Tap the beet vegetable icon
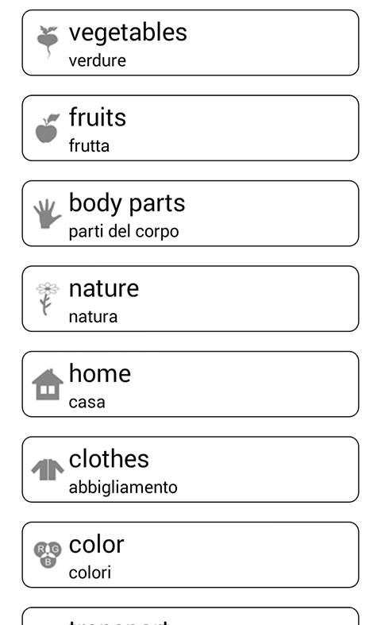 (48, 42)
